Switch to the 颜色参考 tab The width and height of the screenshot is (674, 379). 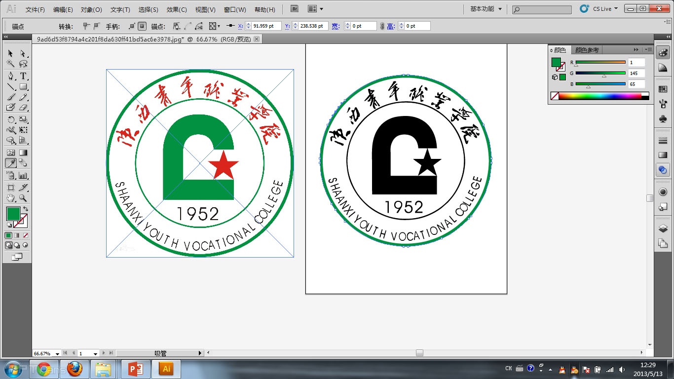(x=587, y=50)
